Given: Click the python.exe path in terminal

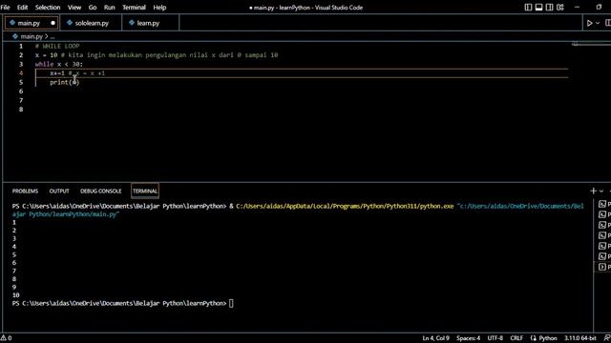Looking at the screenshot, I should coord(345,206).
